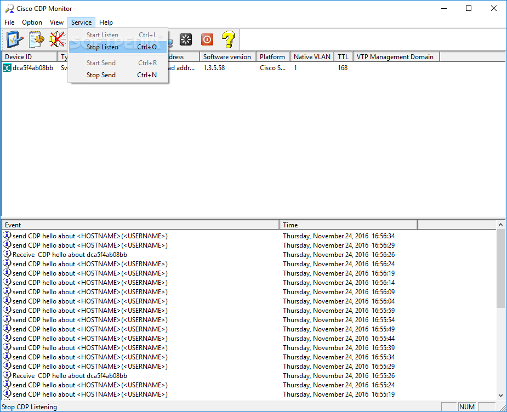Image resolution: width=507 pixels, height=412 pixels.
Task: Click the NUM status bar indicator
Action: click(x=467, y=407)
